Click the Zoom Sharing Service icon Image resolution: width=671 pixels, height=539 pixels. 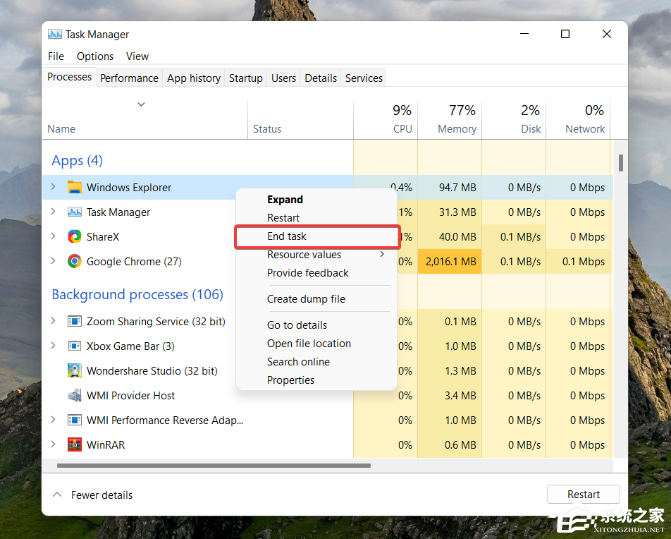(x=75, y=321)
